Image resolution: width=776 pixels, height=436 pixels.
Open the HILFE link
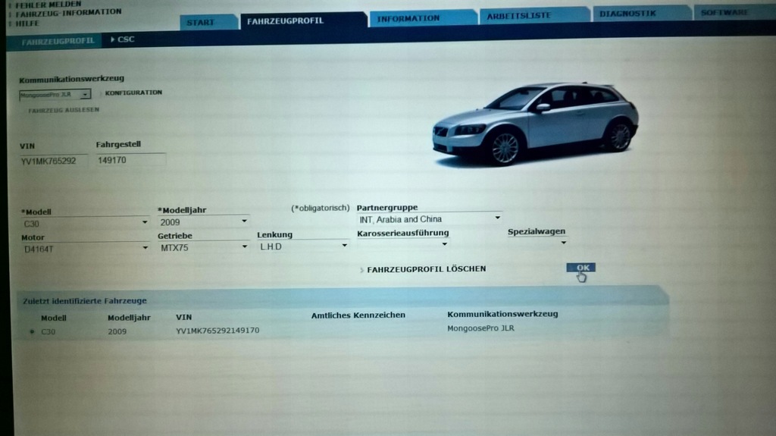click(x=27, y=24)
